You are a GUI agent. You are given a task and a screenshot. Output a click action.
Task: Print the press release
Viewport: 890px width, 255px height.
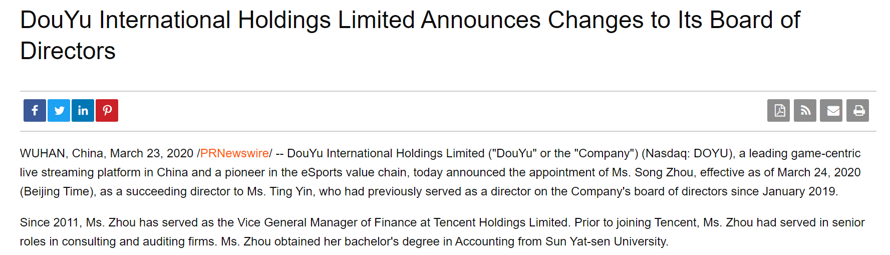click(857, 110)
